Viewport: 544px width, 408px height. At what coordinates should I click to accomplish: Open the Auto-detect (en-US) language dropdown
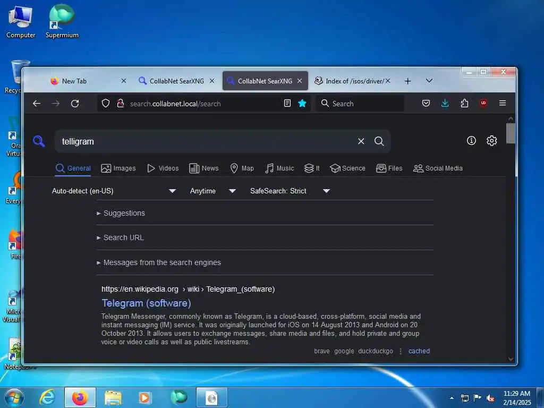[x=114, y=191]
